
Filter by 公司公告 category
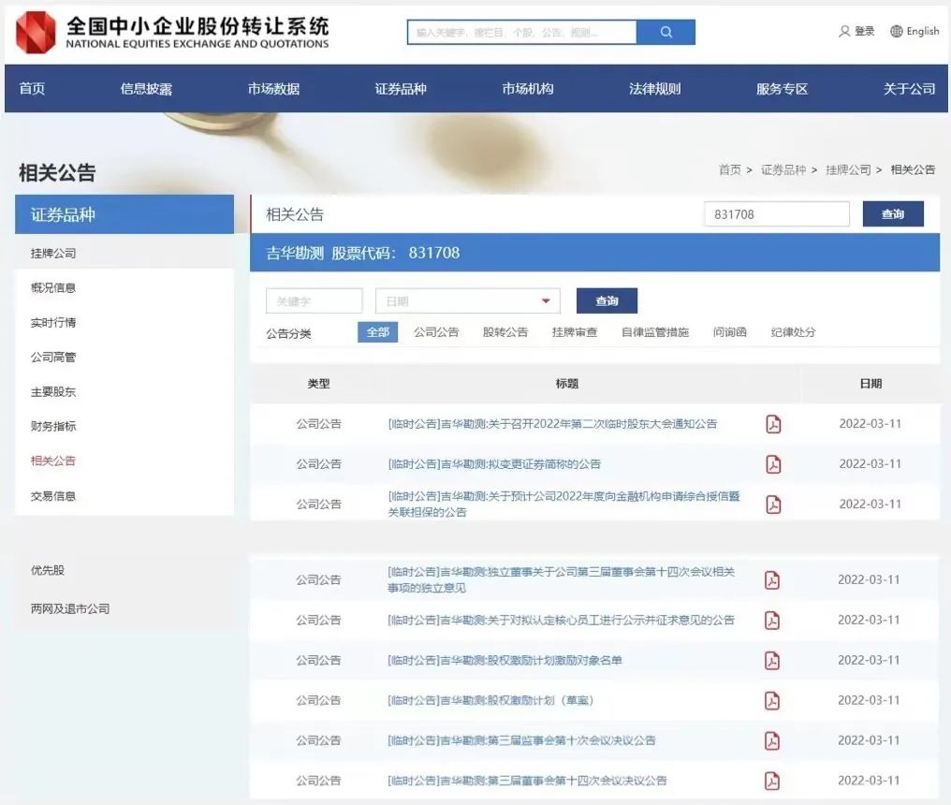point(436,331)
